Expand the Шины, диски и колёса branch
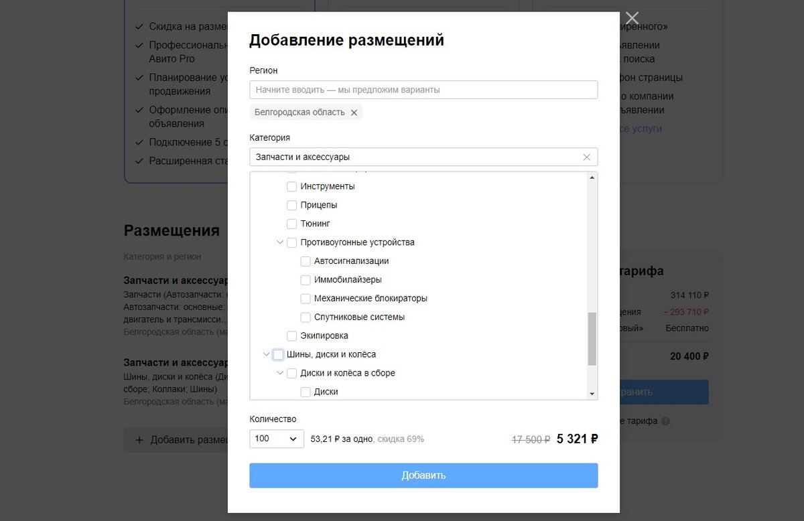Screen dimensions: 804x521 tap(266, 354)
